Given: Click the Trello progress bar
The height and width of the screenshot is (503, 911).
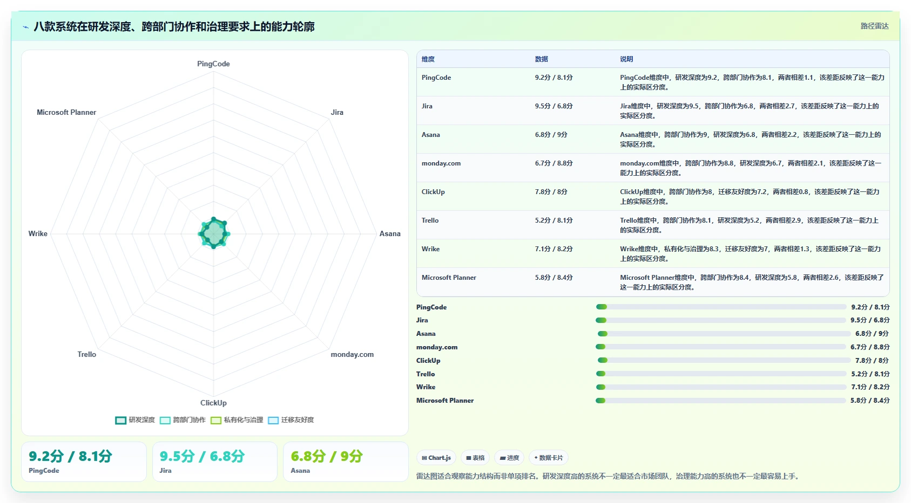Looking at the screenshot, I should (x=721, y=374).
